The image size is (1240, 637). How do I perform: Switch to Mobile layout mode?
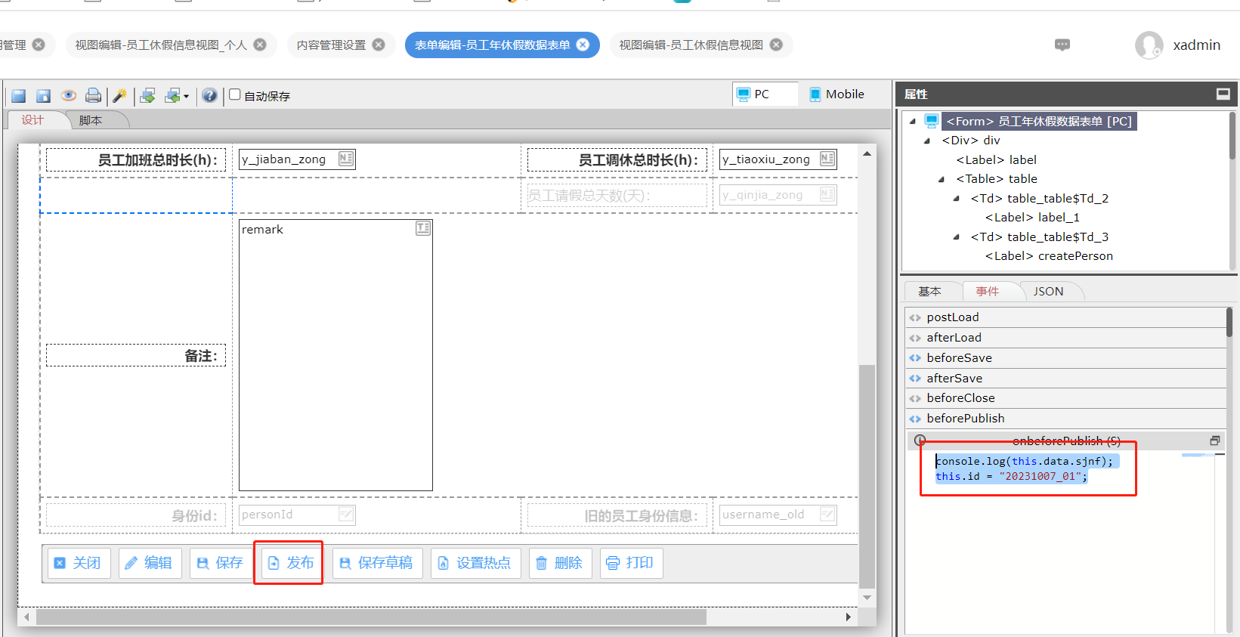(x=836, y=94)
